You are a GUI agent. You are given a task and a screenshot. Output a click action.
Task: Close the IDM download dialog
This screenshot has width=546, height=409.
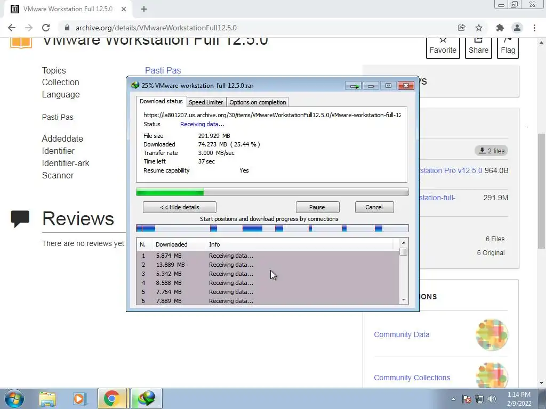406,86
